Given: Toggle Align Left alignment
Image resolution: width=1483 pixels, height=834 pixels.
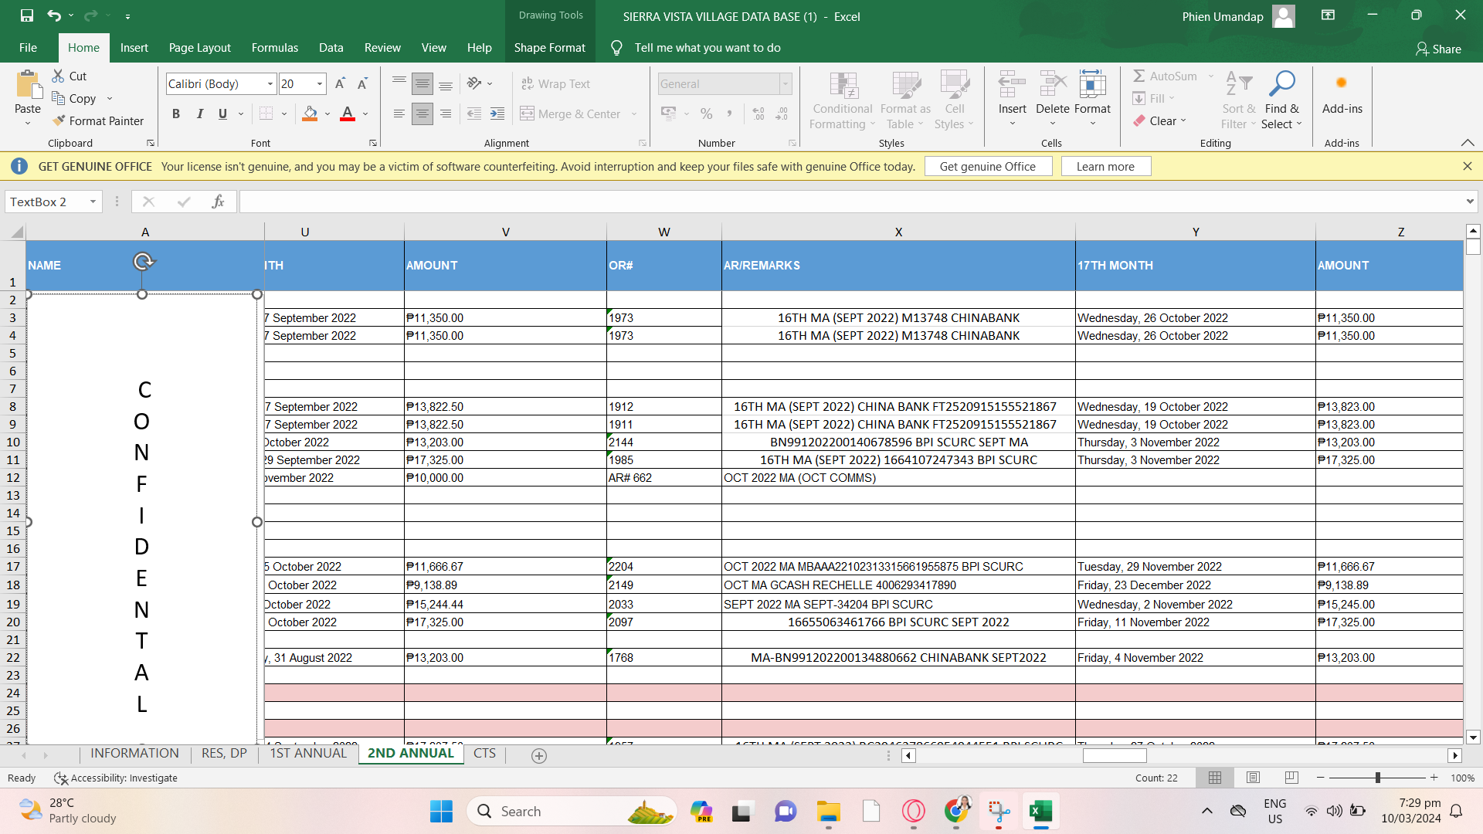Looking at the screenshot, I should pos(399,114).
